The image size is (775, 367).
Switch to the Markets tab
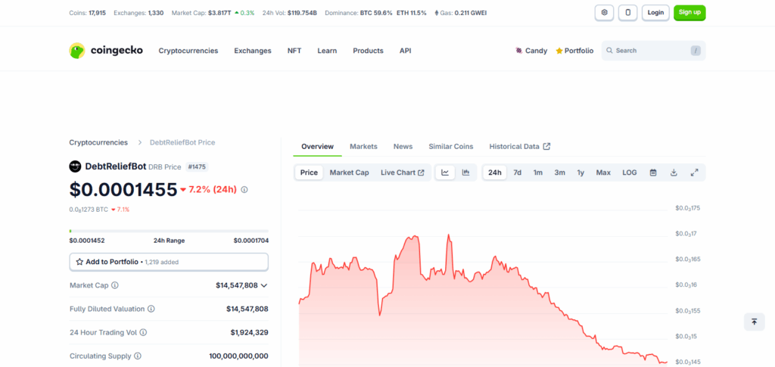coord(364,146)
